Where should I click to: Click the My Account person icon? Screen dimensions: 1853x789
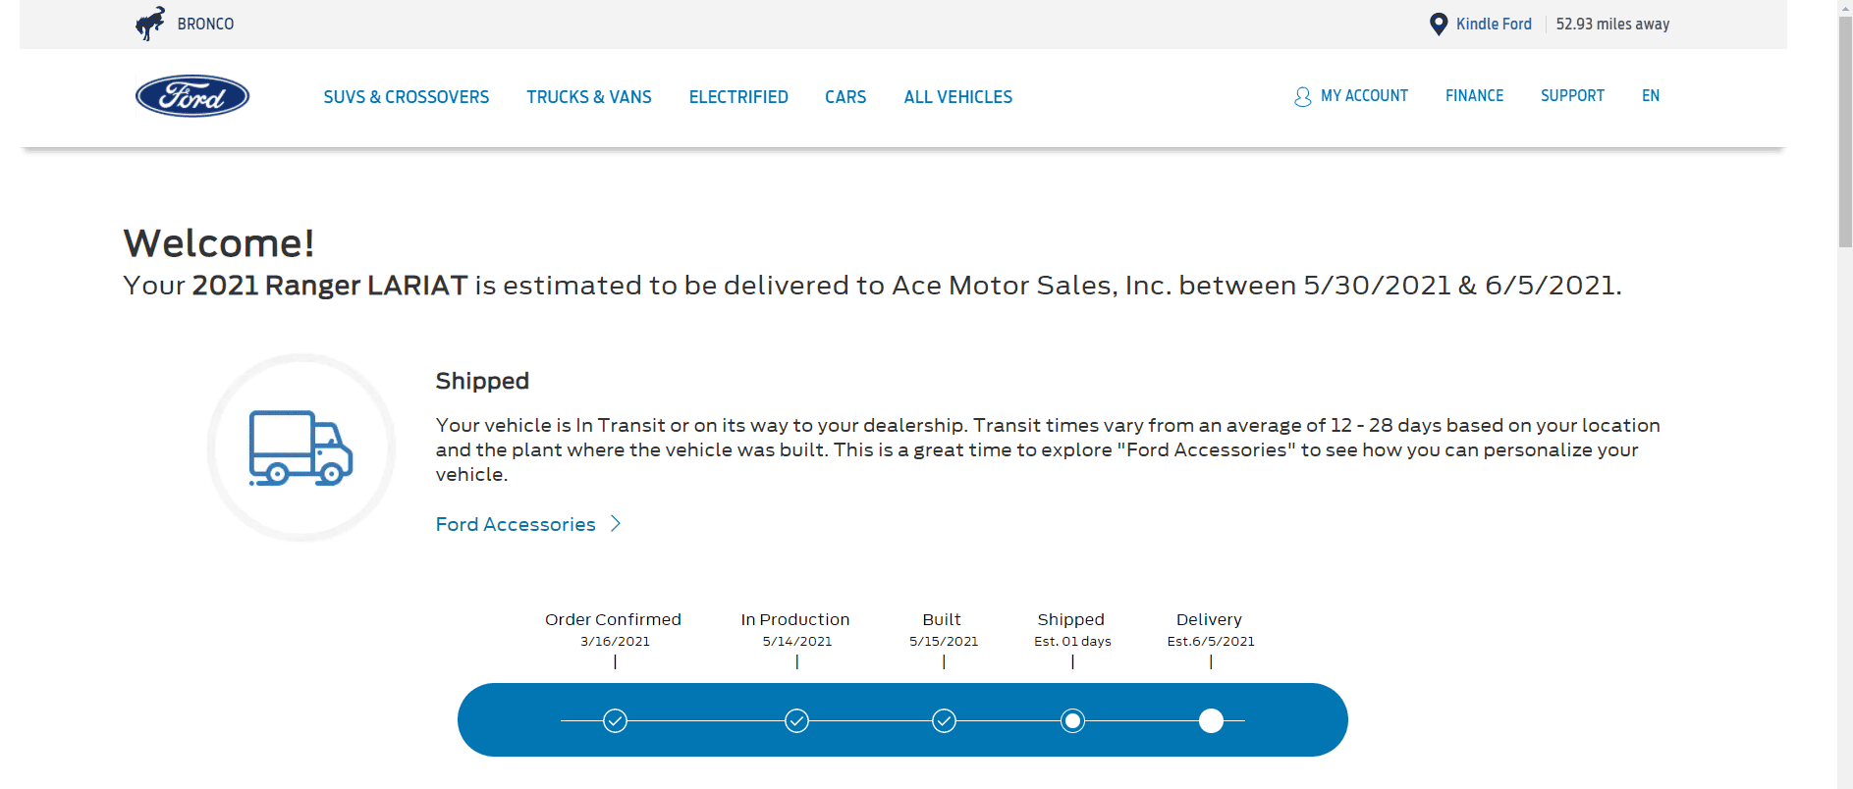point(1303,96)
